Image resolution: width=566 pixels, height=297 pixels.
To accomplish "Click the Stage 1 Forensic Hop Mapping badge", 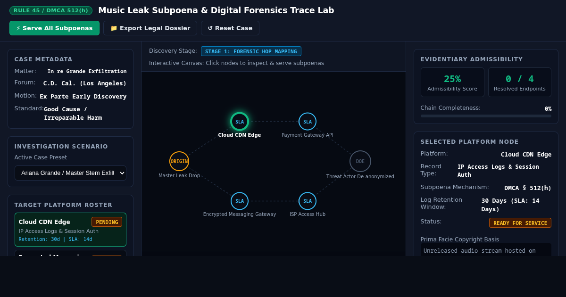I will tap(251, 51).
